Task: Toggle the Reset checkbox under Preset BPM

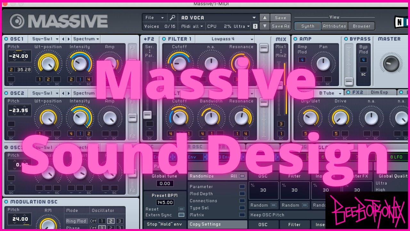Action: pyautogui.click(x=181, y=209)
